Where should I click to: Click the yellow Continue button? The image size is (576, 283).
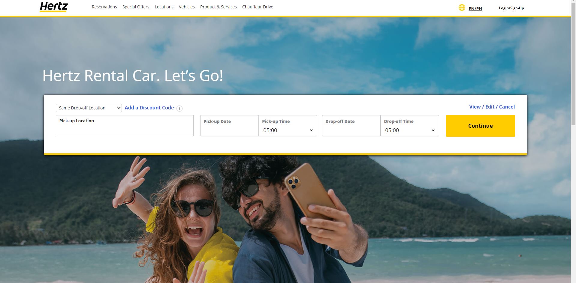[480, 126]
